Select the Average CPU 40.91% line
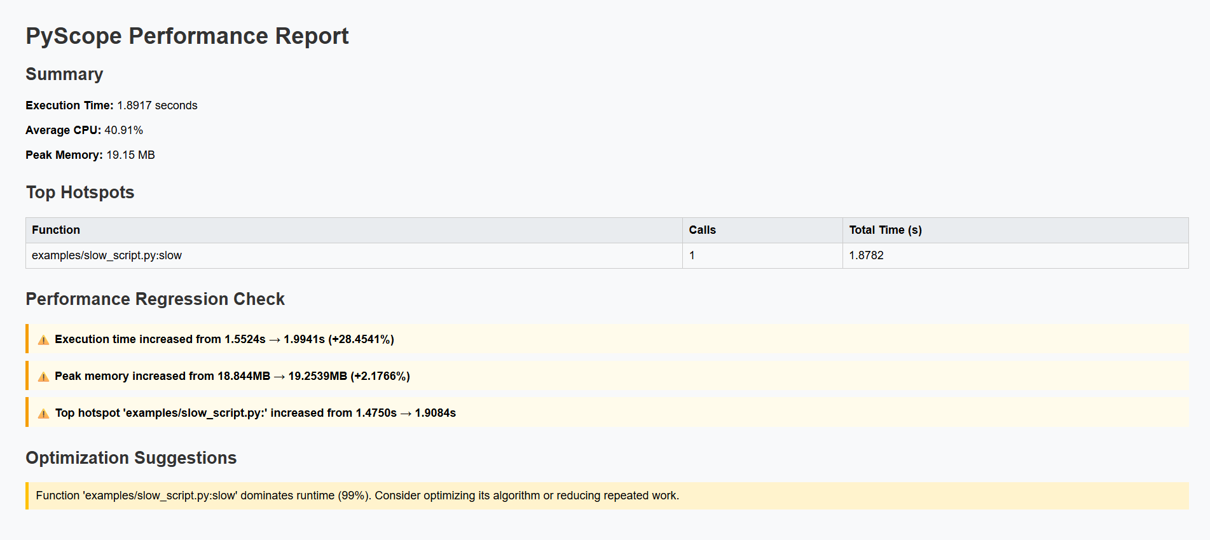The image size is (1210, 540). (x=84, y=130)
